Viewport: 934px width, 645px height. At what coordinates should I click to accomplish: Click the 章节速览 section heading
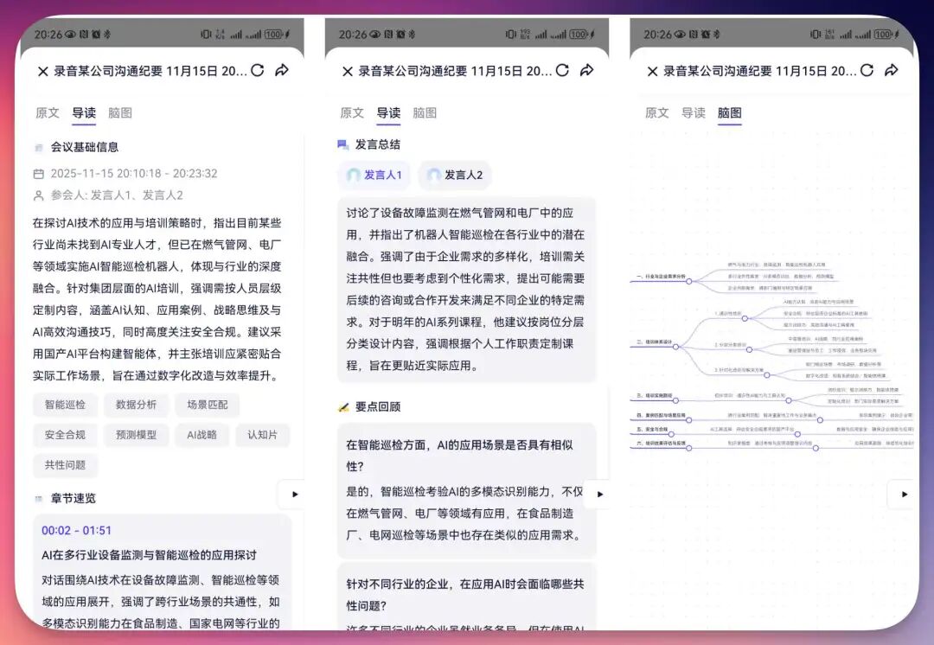coord(73,499)
